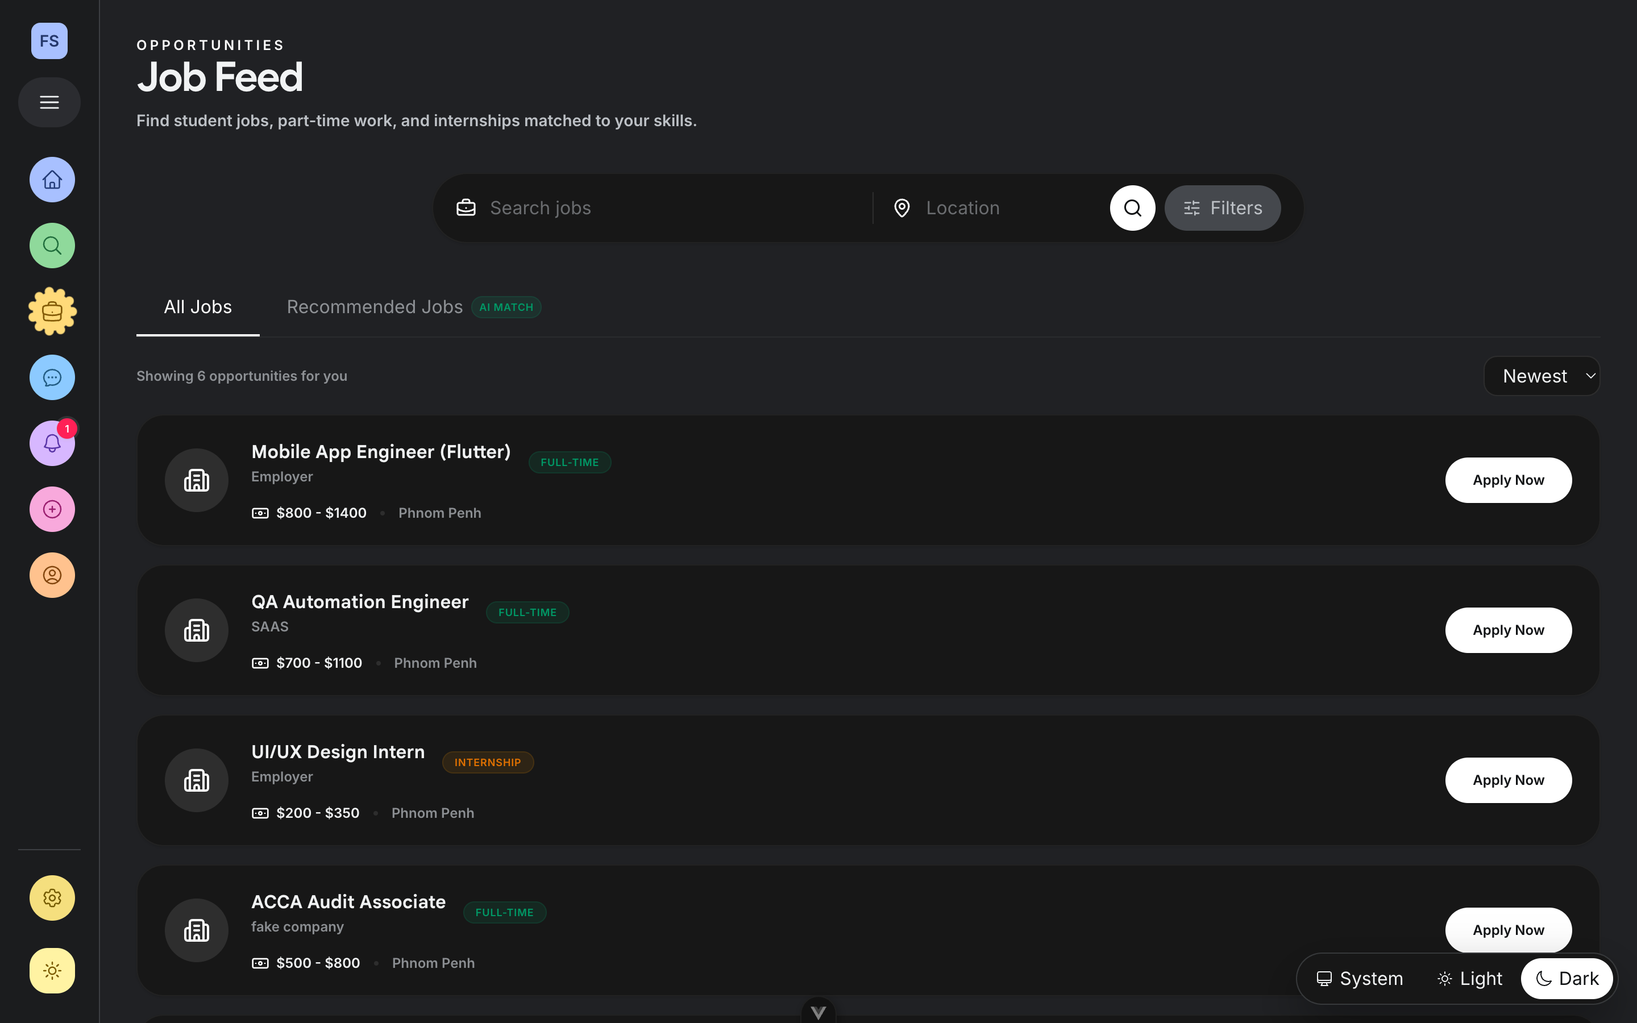This screenshot has height=1023, width=1637.
Task: Click salary text $700 - $1100
Action: [319, 664]
